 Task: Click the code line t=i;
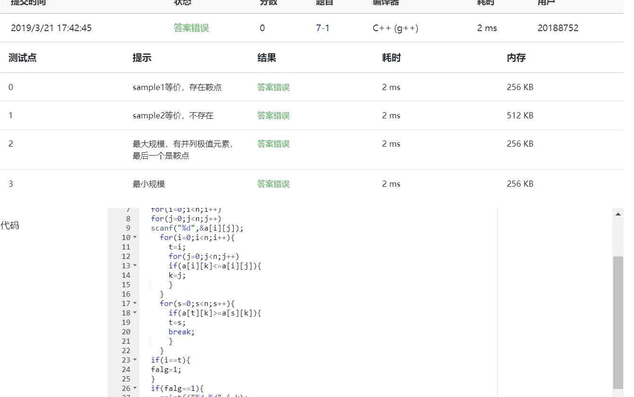point(177,247)
